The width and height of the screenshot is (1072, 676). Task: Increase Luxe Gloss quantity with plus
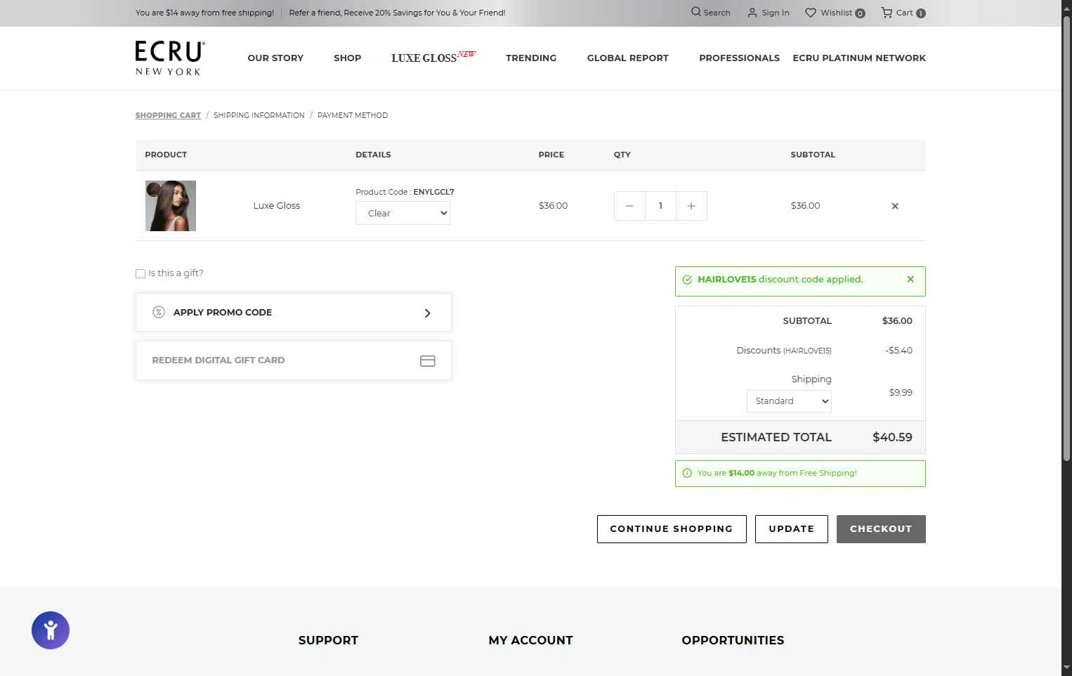(x=691, y=206)
